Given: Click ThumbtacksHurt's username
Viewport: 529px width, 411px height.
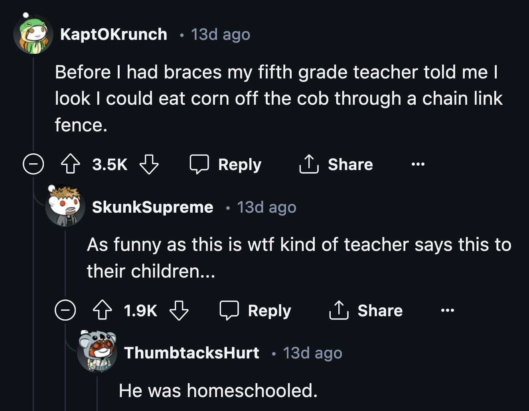Looking at the screenshot, I should pyautogui.click(x=193, y=352).
